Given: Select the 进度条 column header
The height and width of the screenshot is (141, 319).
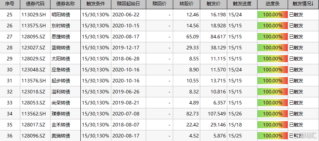Looking at the screenshot, I should 272,4.
